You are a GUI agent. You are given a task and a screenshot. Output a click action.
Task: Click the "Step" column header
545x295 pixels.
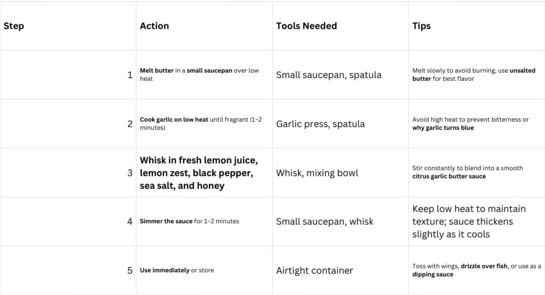(x=14, y=26)
